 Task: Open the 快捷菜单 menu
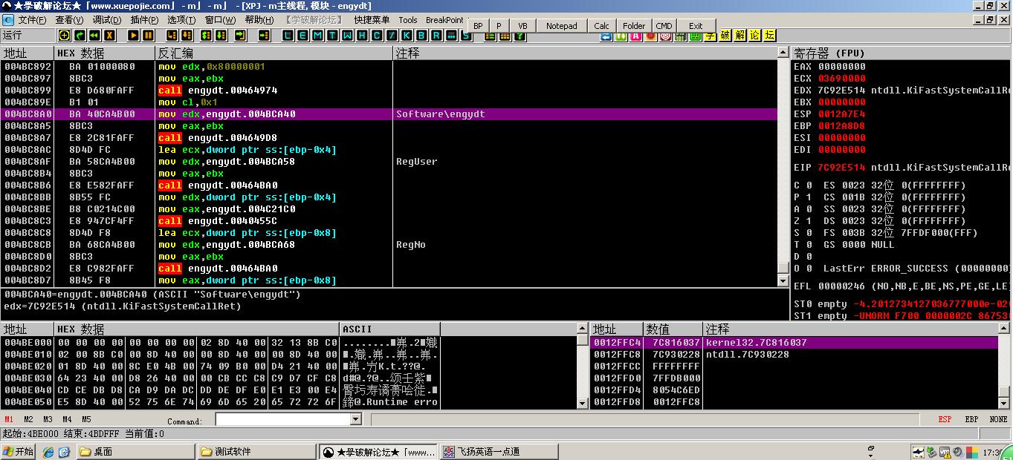pos(372,20)
